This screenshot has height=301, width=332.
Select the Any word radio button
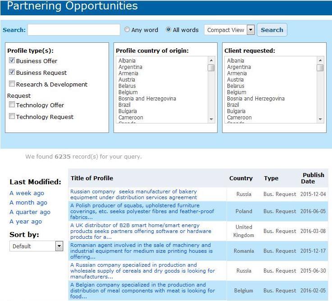pos(127,29)
